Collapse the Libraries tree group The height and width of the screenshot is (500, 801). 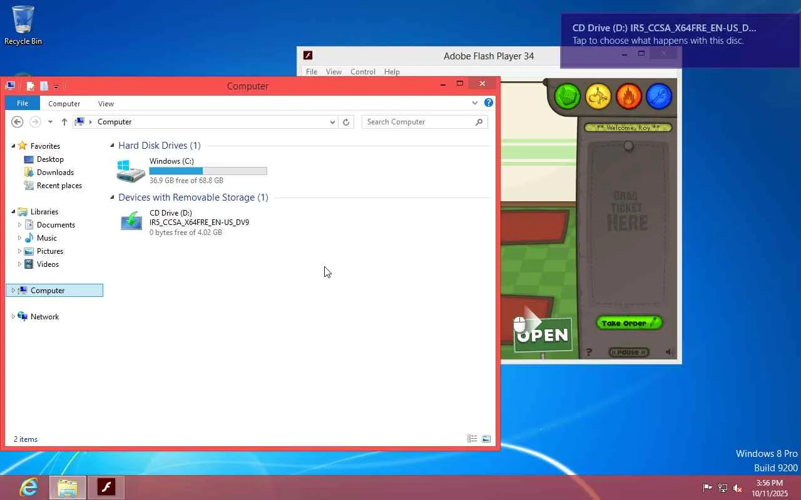[13, 212]
